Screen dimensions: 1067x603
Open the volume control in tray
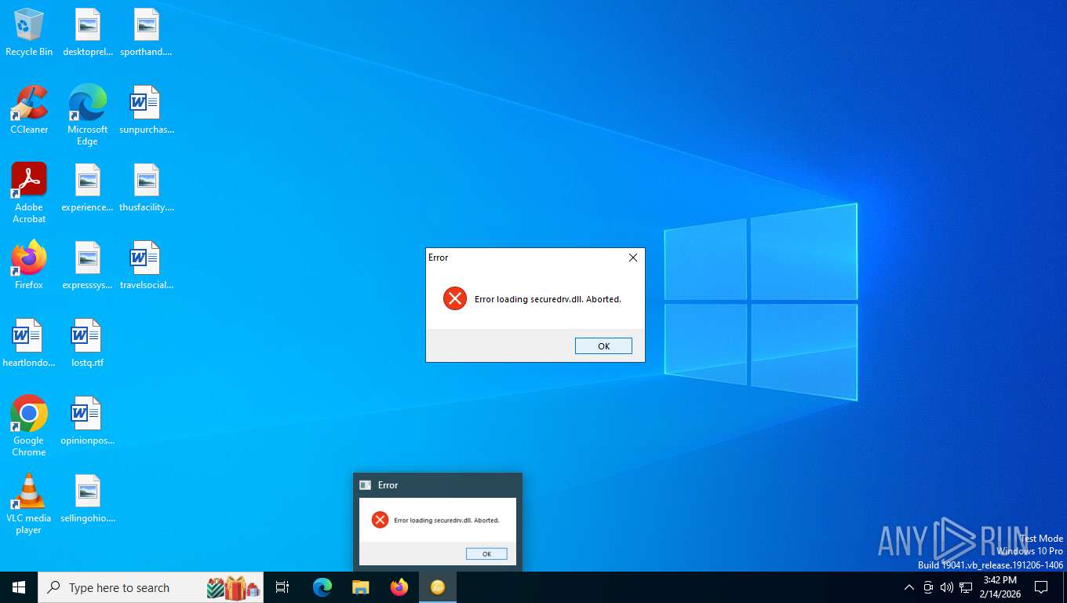947,587
